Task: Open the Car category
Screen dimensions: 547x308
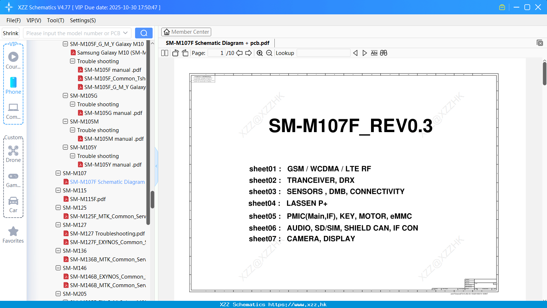Action: coord(13,204)
